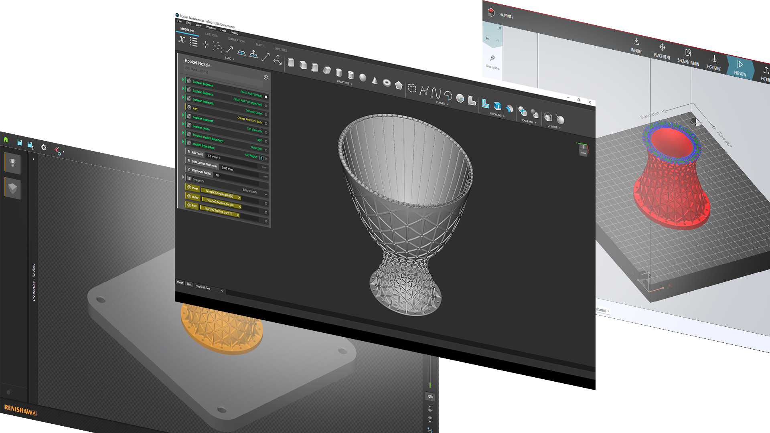The height and width of the screenshot is (433, 770).
Task: Toggle visibility circle for FINAL PART (Intact)
Action: [266, 97]
